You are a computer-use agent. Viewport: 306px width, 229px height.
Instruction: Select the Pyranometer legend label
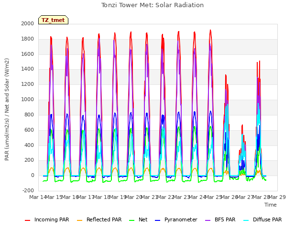tap(181, 219)
